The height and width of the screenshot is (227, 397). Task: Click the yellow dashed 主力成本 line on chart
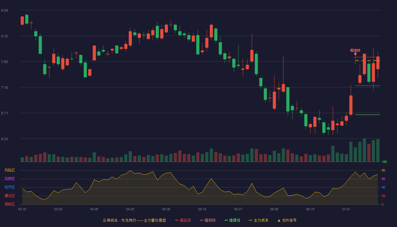(368, 60)
